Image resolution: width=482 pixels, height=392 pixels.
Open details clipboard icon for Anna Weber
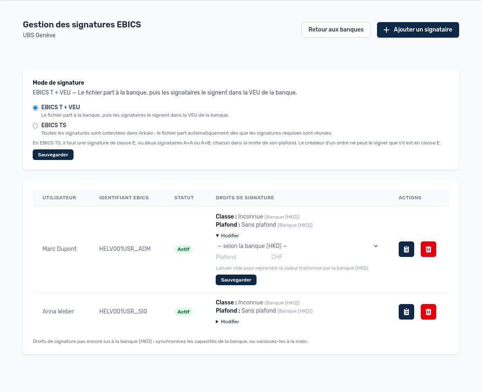(406, 312)
